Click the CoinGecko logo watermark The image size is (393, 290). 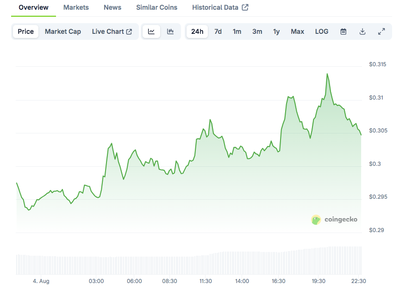[x=334, y=220]
